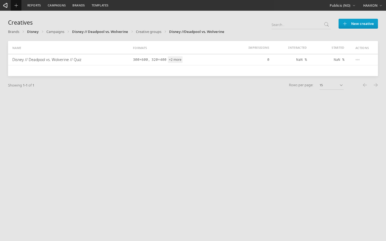
Task: Click the app logo home icon
Action: pyautogui.click(x=5, y=5)
